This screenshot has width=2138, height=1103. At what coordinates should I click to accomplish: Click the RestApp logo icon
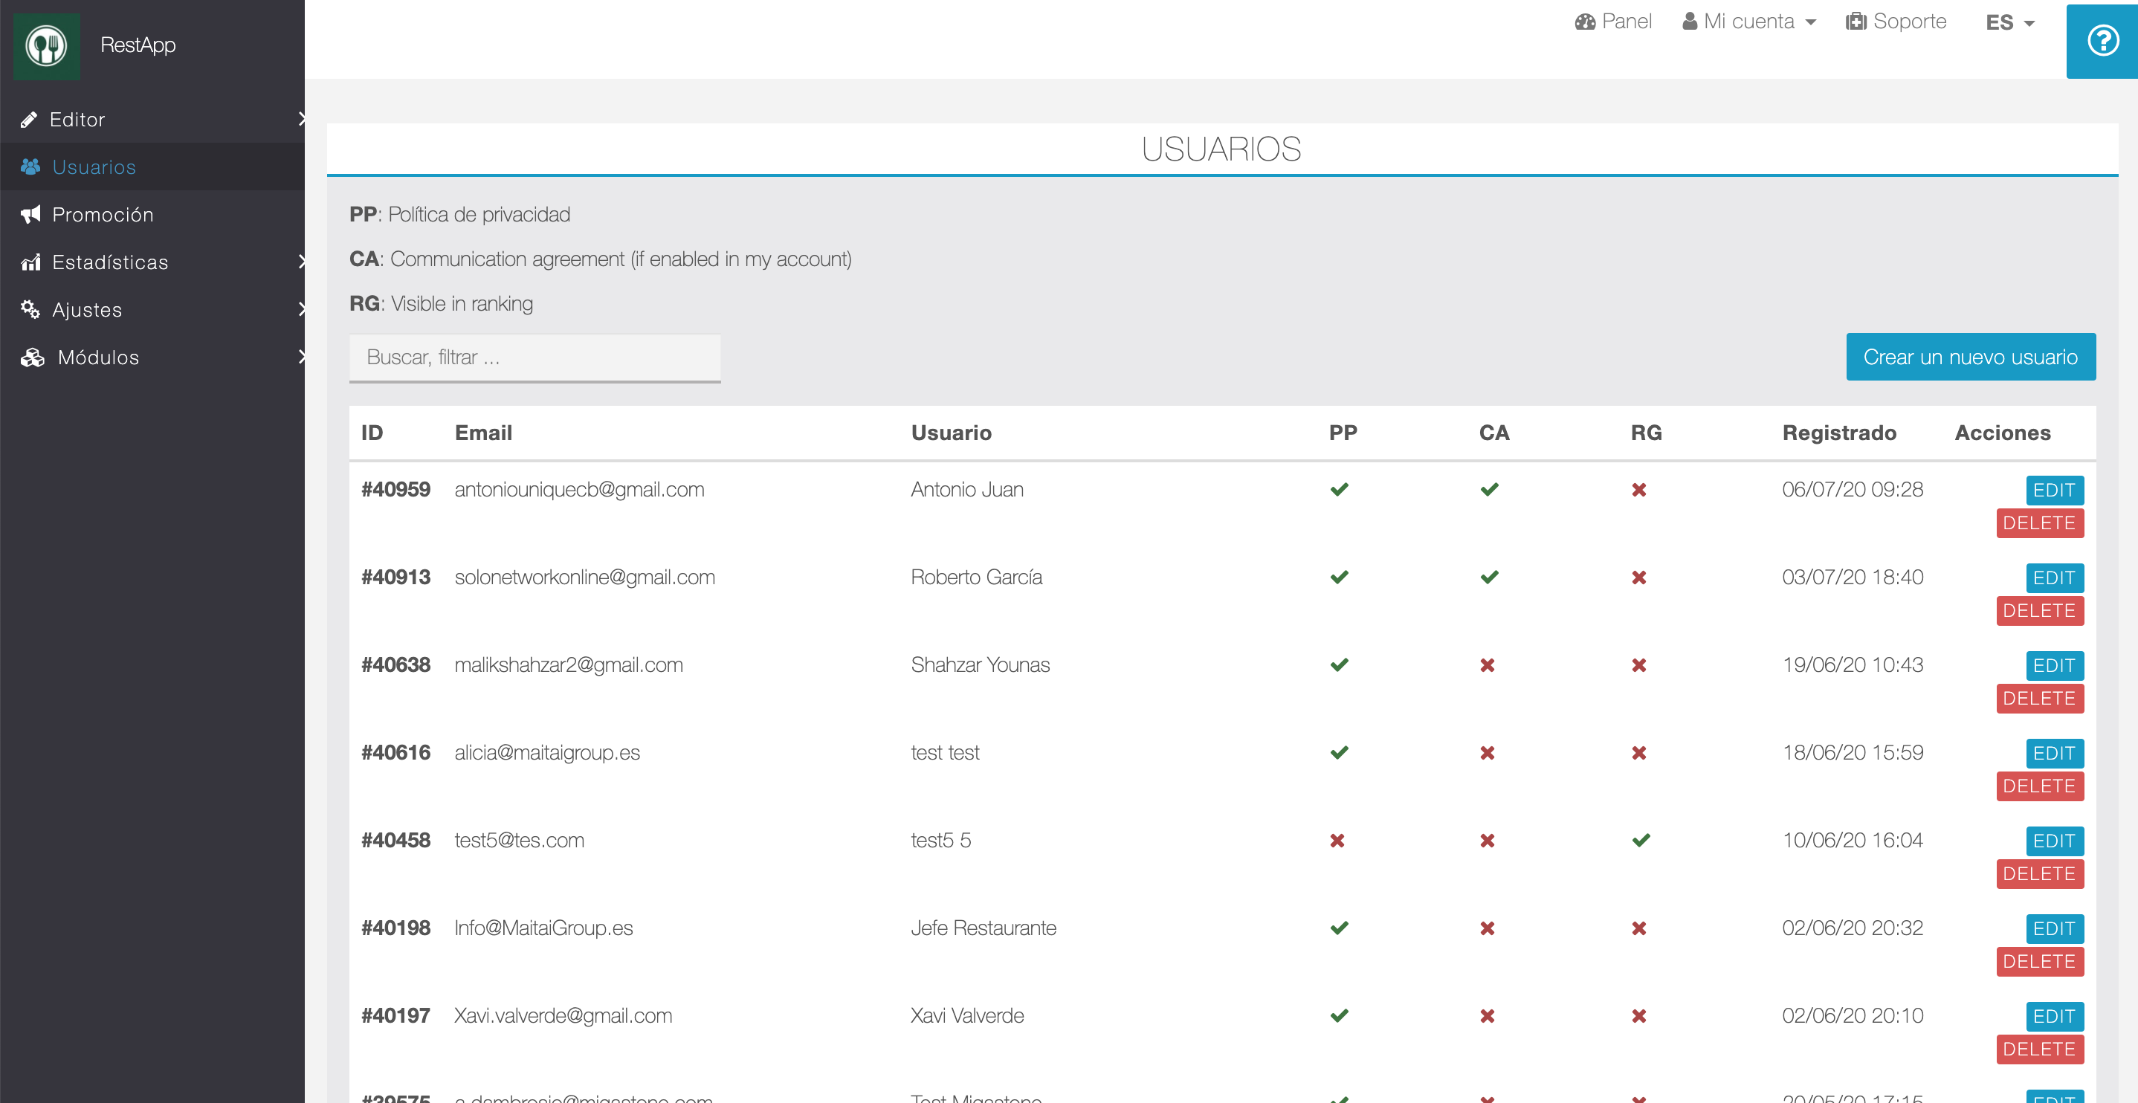[47, 45]
